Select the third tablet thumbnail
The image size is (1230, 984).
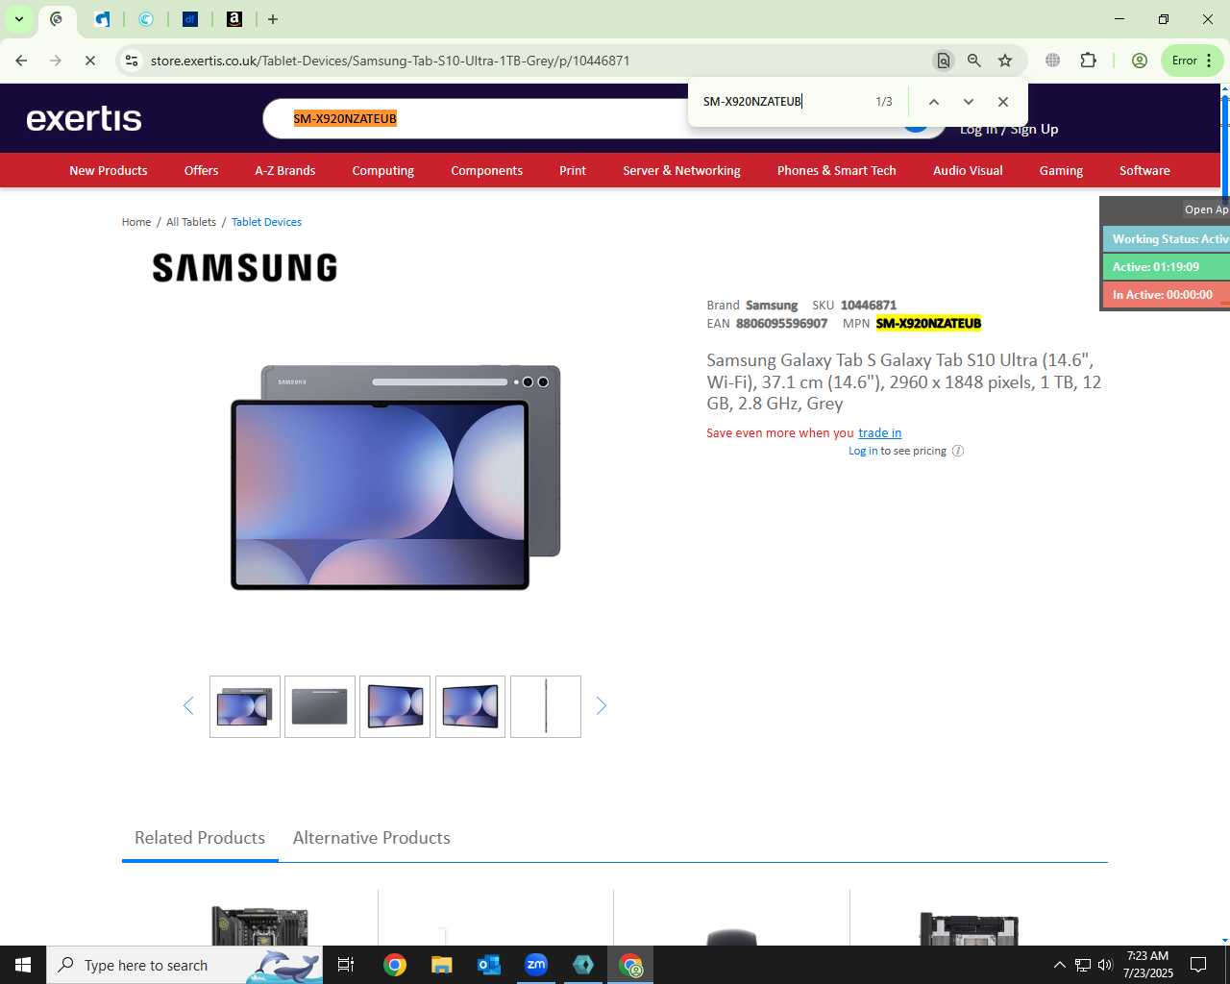pyautogui.click(x=395, y=707)
